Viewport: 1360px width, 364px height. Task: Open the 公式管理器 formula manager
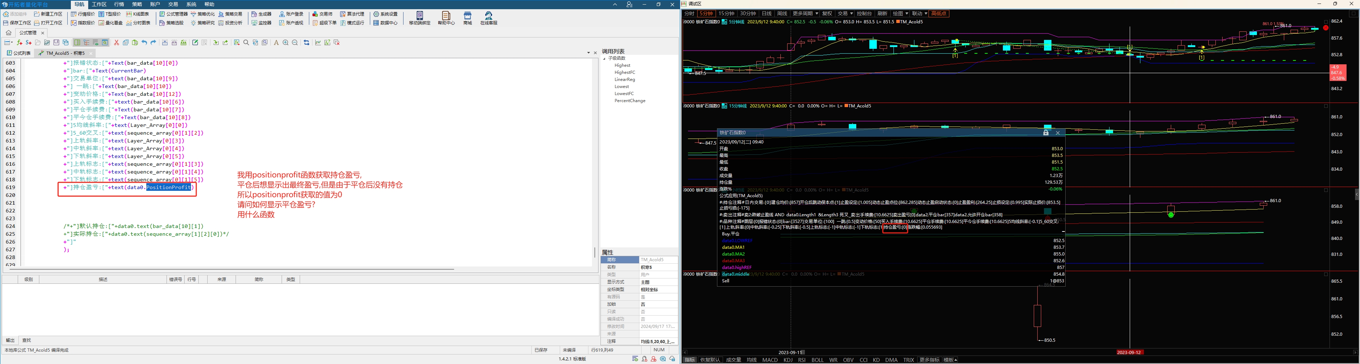coord(173,14)
